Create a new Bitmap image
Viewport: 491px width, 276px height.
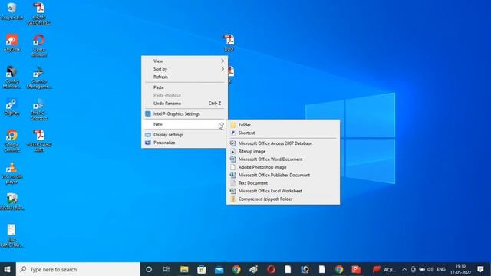(x=283, y=151)
